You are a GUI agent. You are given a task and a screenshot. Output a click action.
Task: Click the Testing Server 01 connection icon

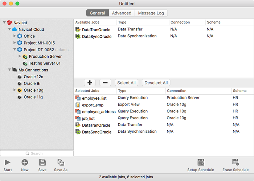[x=25, y=63]
